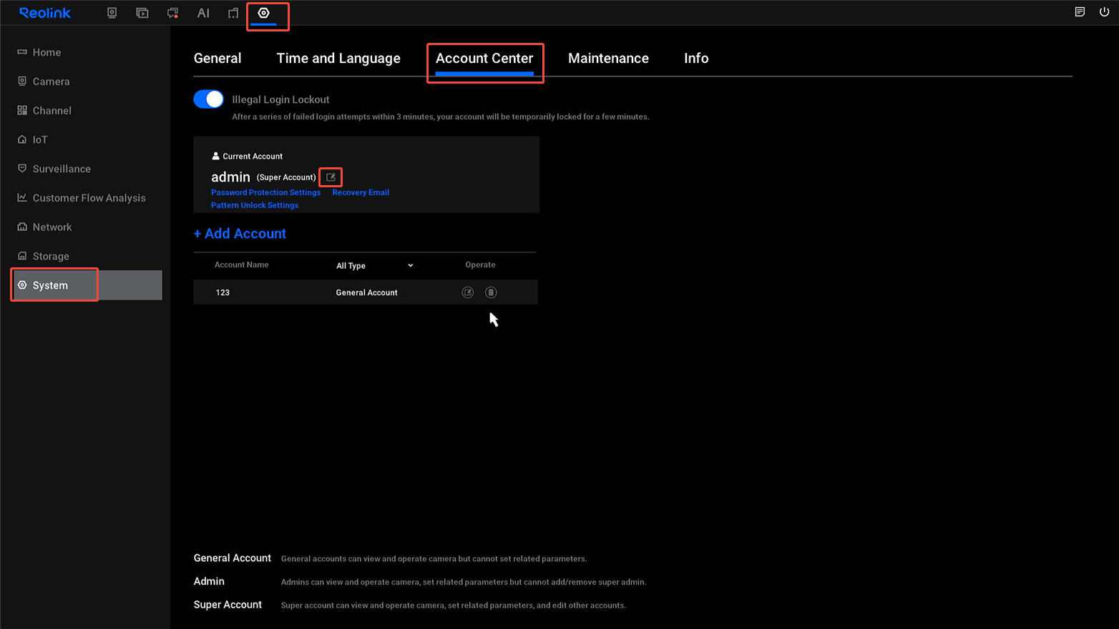This screenshot has width=1119, height=629.
Task: Click edit icon for account 123
Action: point(467,292)
